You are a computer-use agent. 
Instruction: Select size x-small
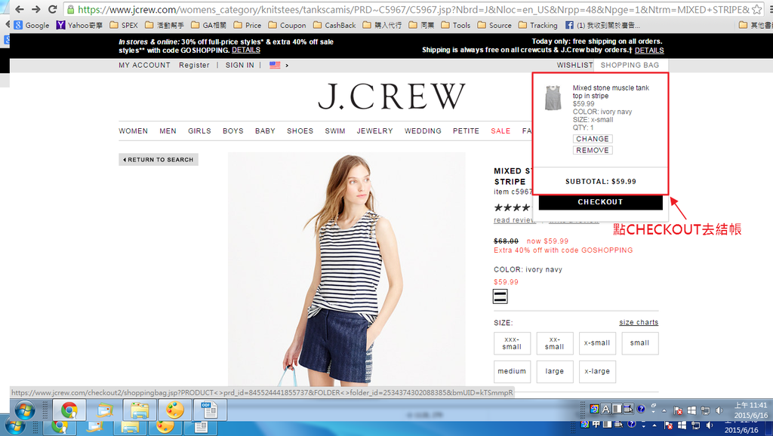[597, 343]
